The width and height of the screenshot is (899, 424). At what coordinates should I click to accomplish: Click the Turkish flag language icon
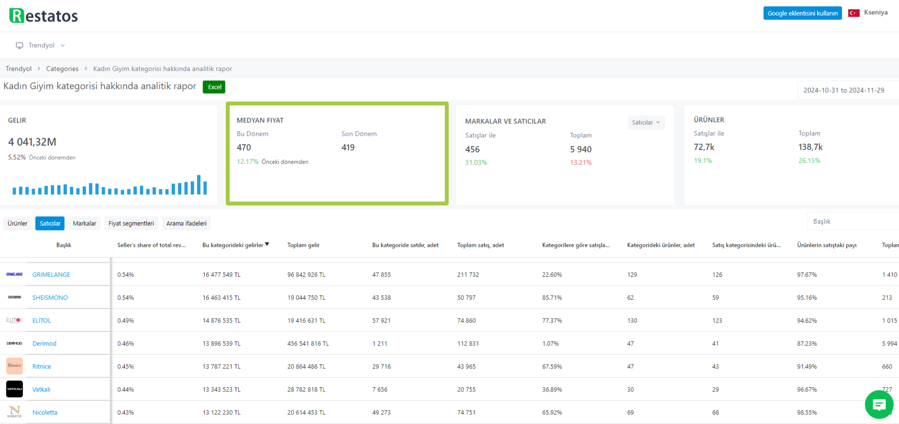click(854, 13)
